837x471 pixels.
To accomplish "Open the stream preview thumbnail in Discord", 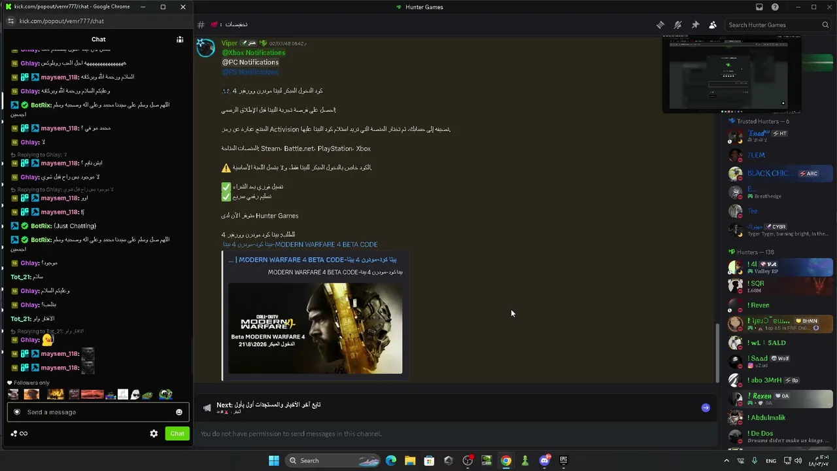I will point(732,73).
